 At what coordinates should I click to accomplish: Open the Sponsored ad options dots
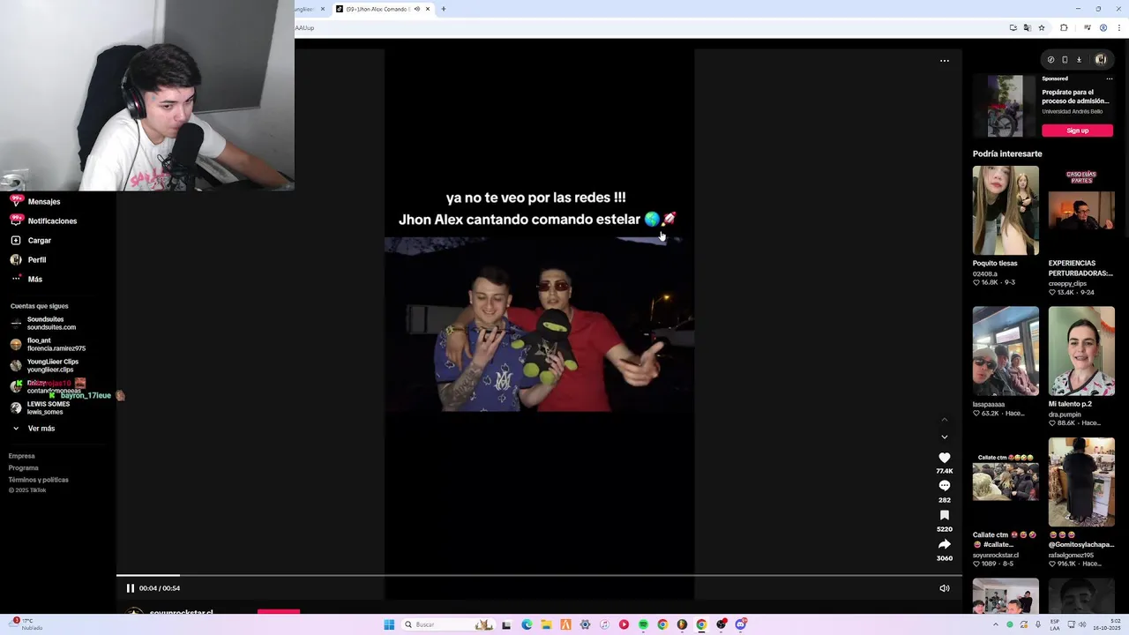click(1110, 78)
